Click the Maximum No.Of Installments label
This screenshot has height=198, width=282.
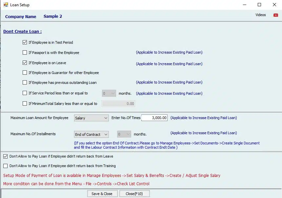pyautogui.click(x=33, y=134)
